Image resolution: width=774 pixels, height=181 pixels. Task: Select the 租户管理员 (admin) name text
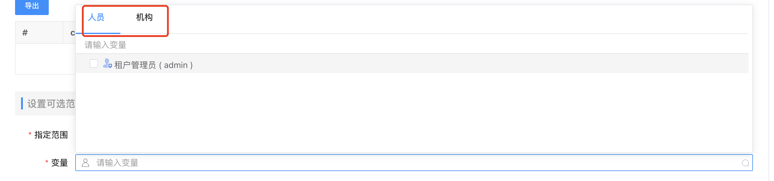(x=153, y=65)
